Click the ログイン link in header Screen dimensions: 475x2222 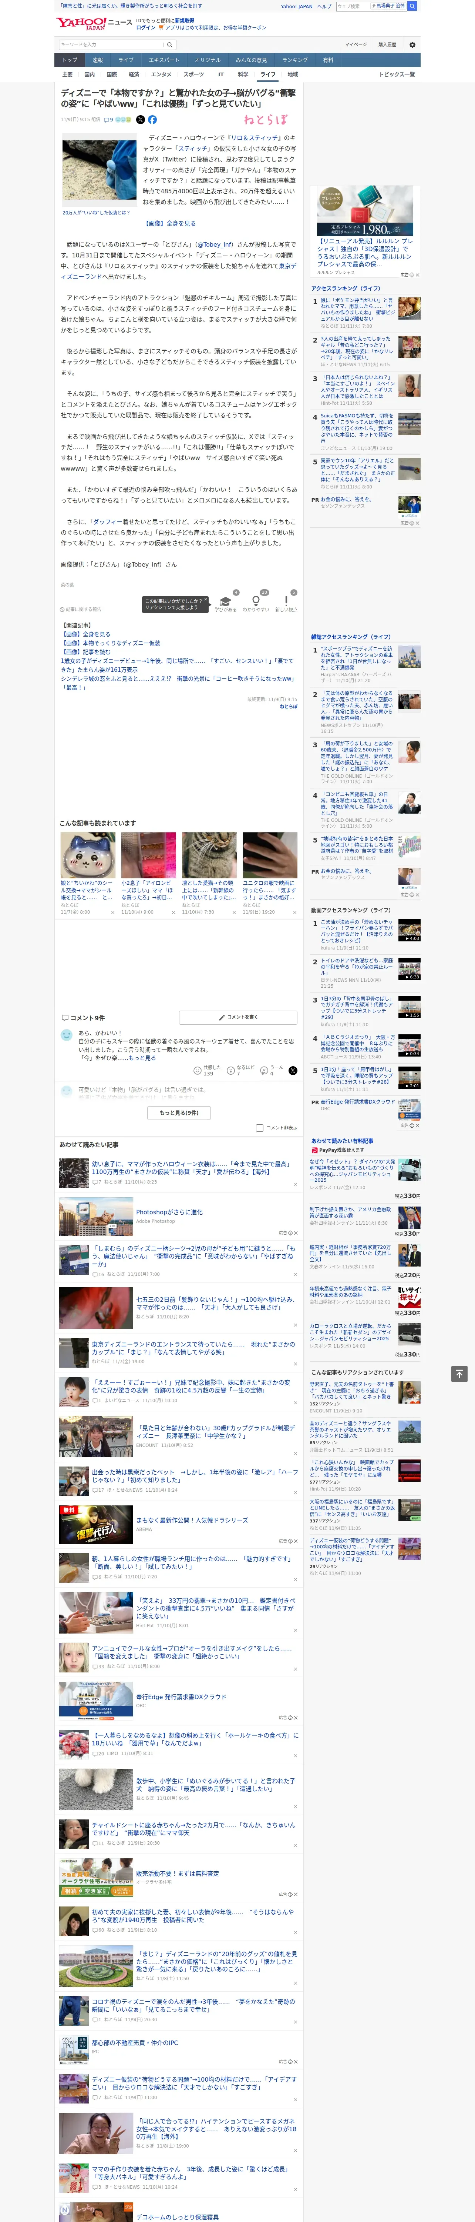(146, 28)
